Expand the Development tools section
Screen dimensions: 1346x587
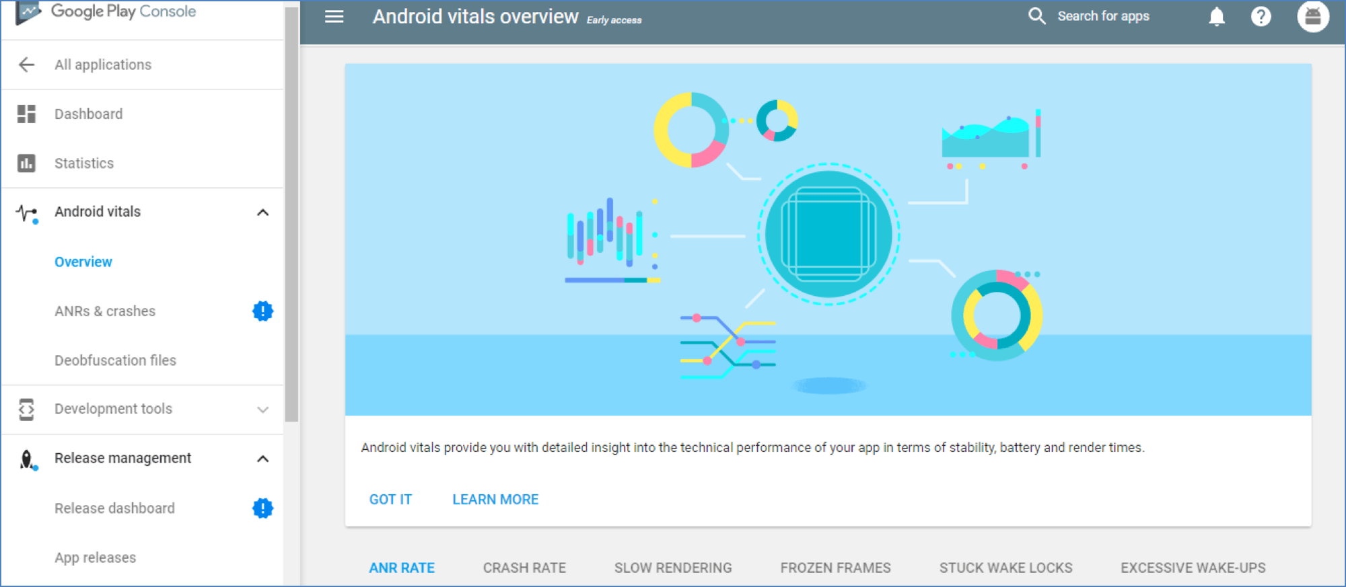(262, 409)
